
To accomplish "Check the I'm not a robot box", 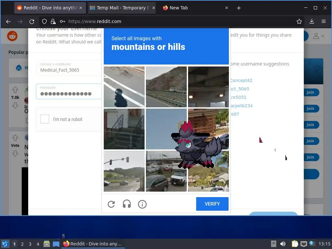I will pos(45,119).
